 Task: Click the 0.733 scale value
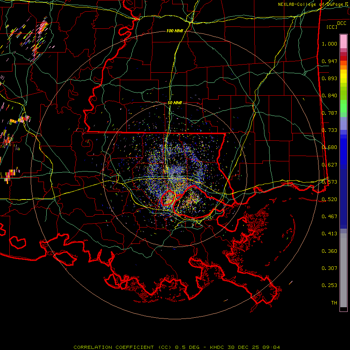[329, 130]
